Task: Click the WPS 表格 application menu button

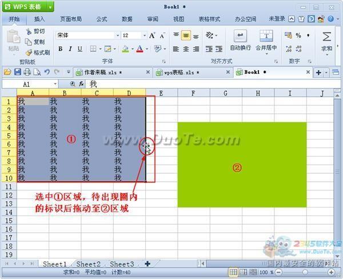Action: [28, 7]
